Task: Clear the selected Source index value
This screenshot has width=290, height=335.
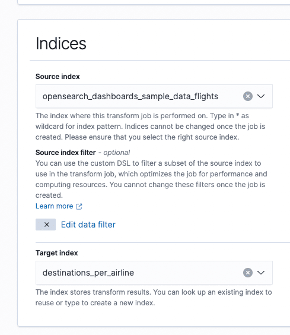Action: point(248,96)
